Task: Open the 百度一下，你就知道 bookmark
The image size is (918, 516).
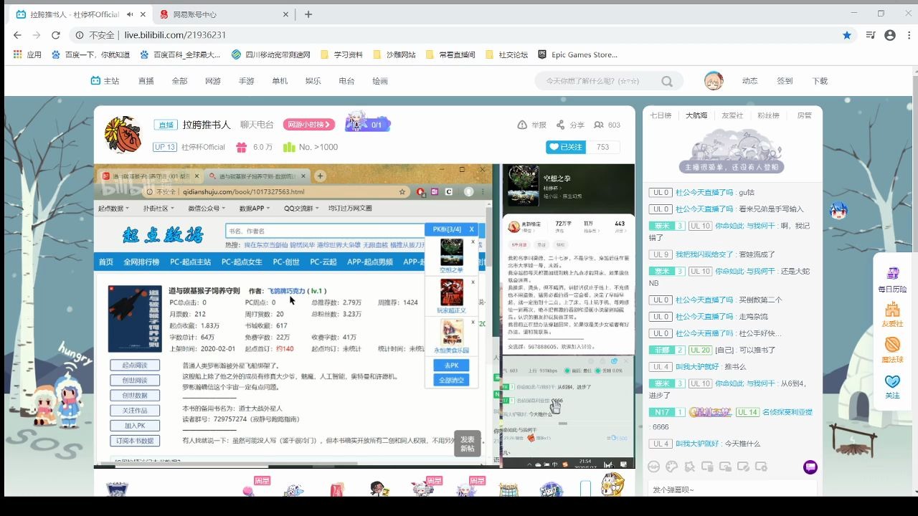Action: (x=91, y=54)
